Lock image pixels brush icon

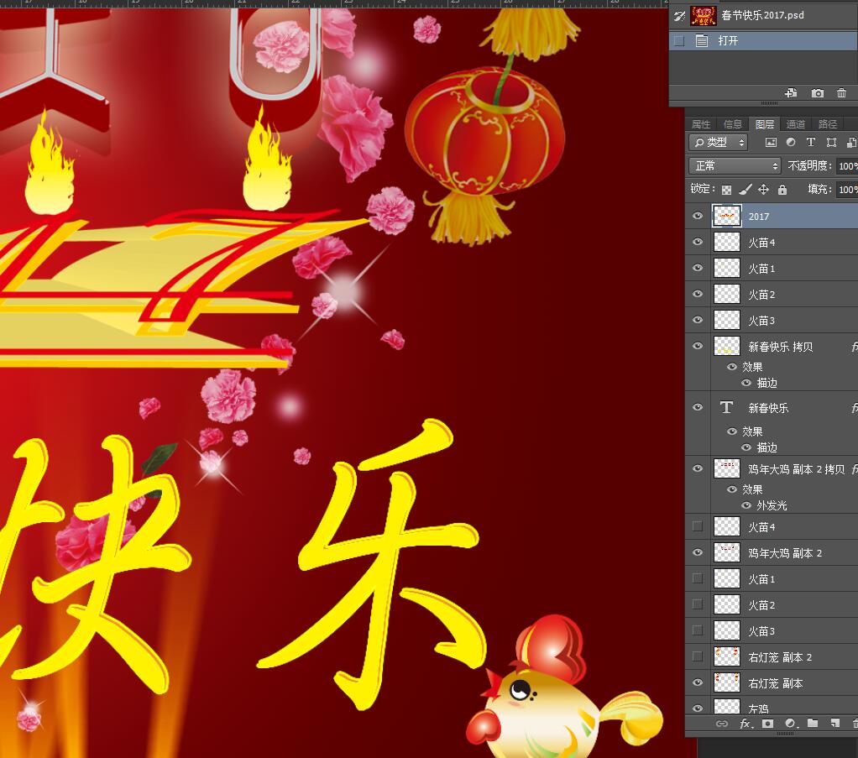coord(745,190)
